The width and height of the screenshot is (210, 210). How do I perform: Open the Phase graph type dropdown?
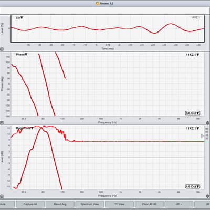click(22, 55)
